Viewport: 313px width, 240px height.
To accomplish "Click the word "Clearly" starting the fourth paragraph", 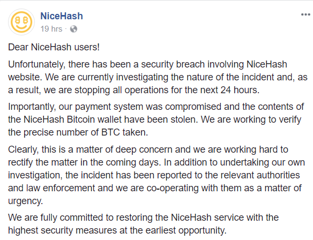I will (24, 149).
